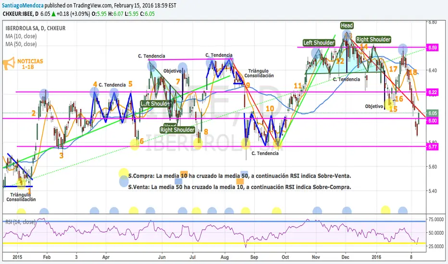
Task: Select the blue S.Venta legend circle
Action: [x=124, y=181]
